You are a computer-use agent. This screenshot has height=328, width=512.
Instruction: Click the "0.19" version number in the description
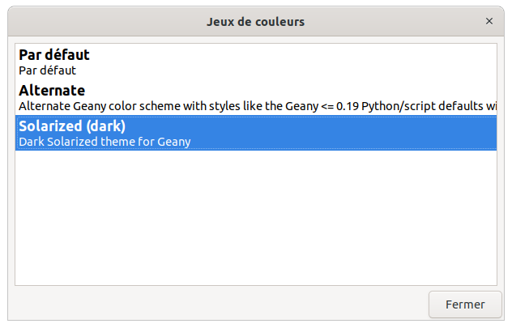point(348,106)
